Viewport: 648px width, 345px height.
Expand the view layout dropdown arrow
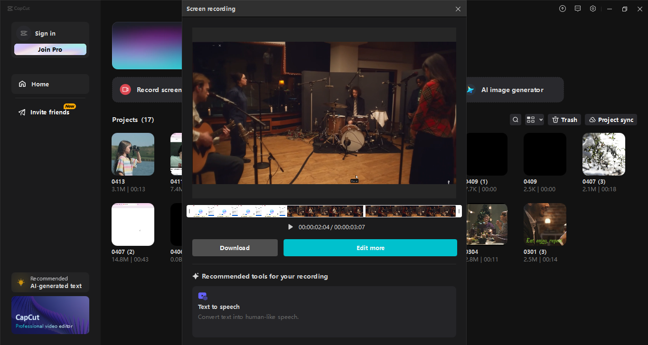coord(541,120)
